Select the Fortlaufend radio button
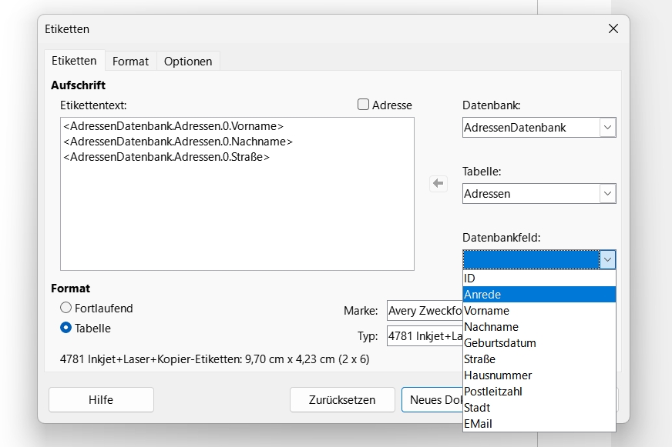The image size is (672, 447). tap(66, 308)
